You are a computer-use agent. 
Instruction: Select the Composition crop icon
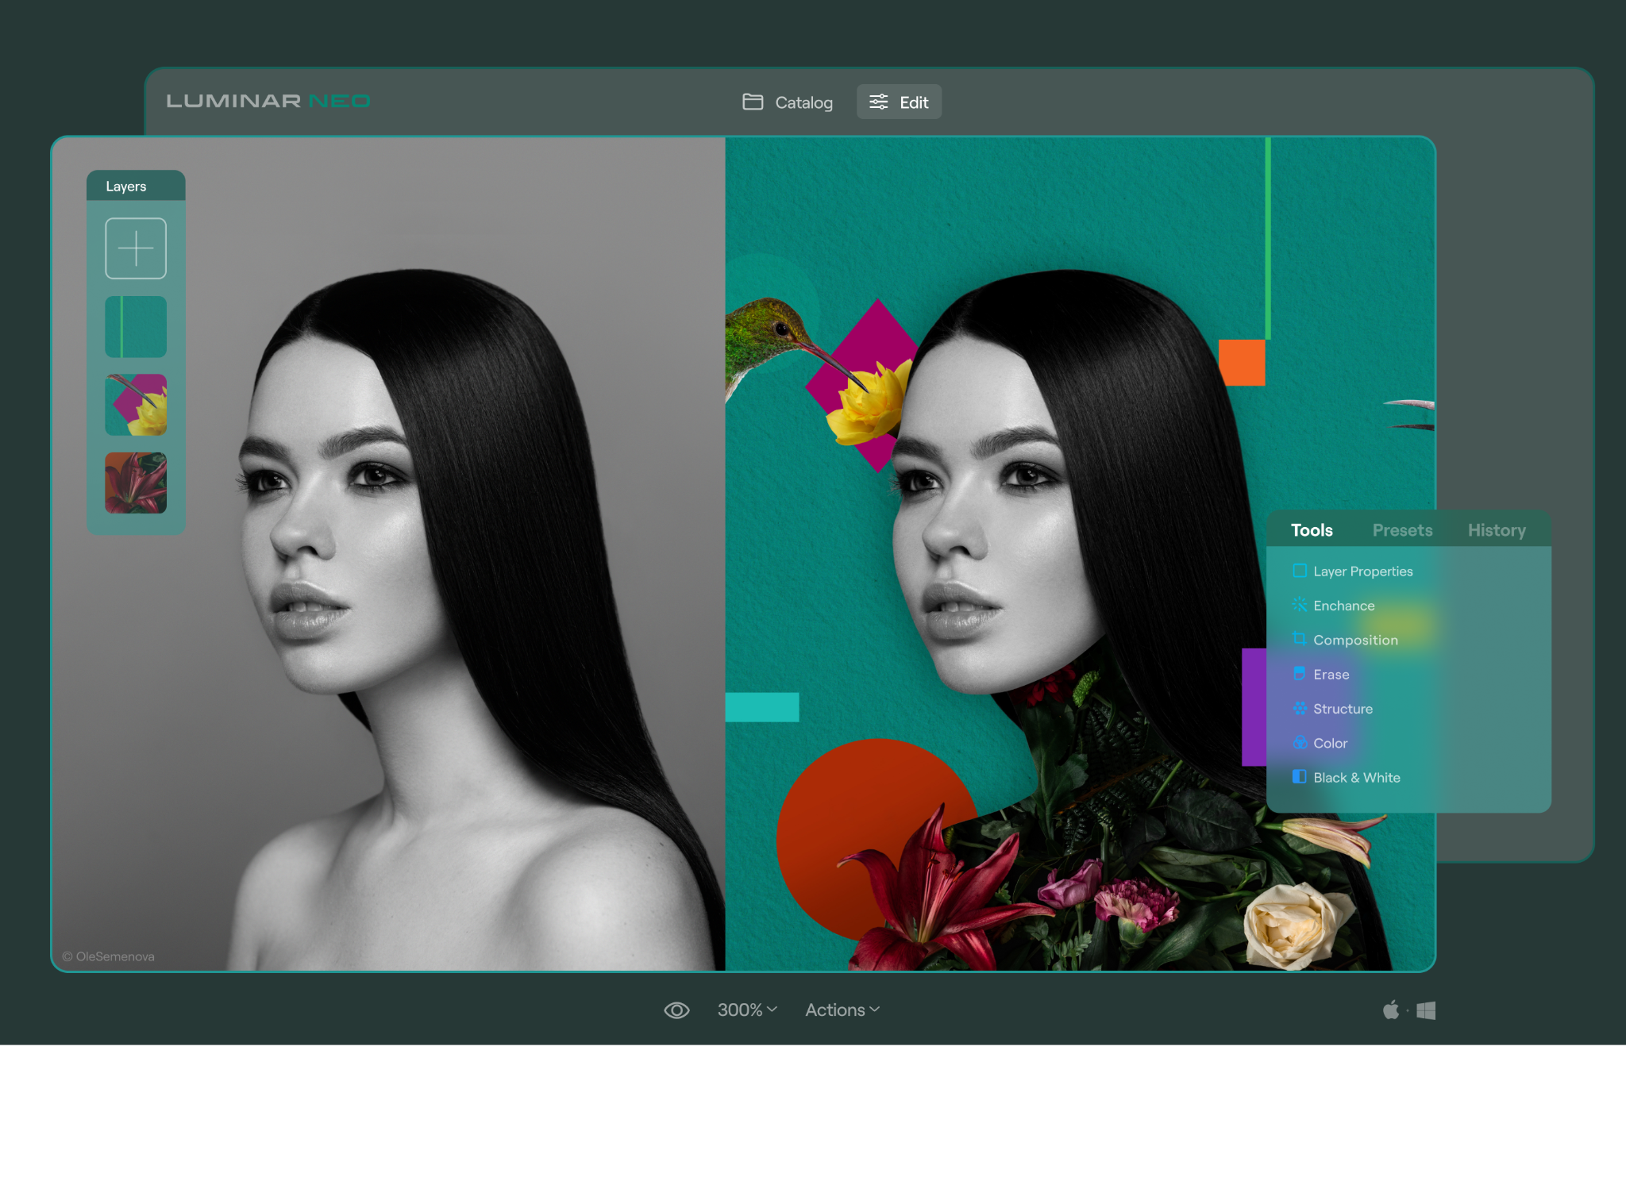tap(1300, 639)
